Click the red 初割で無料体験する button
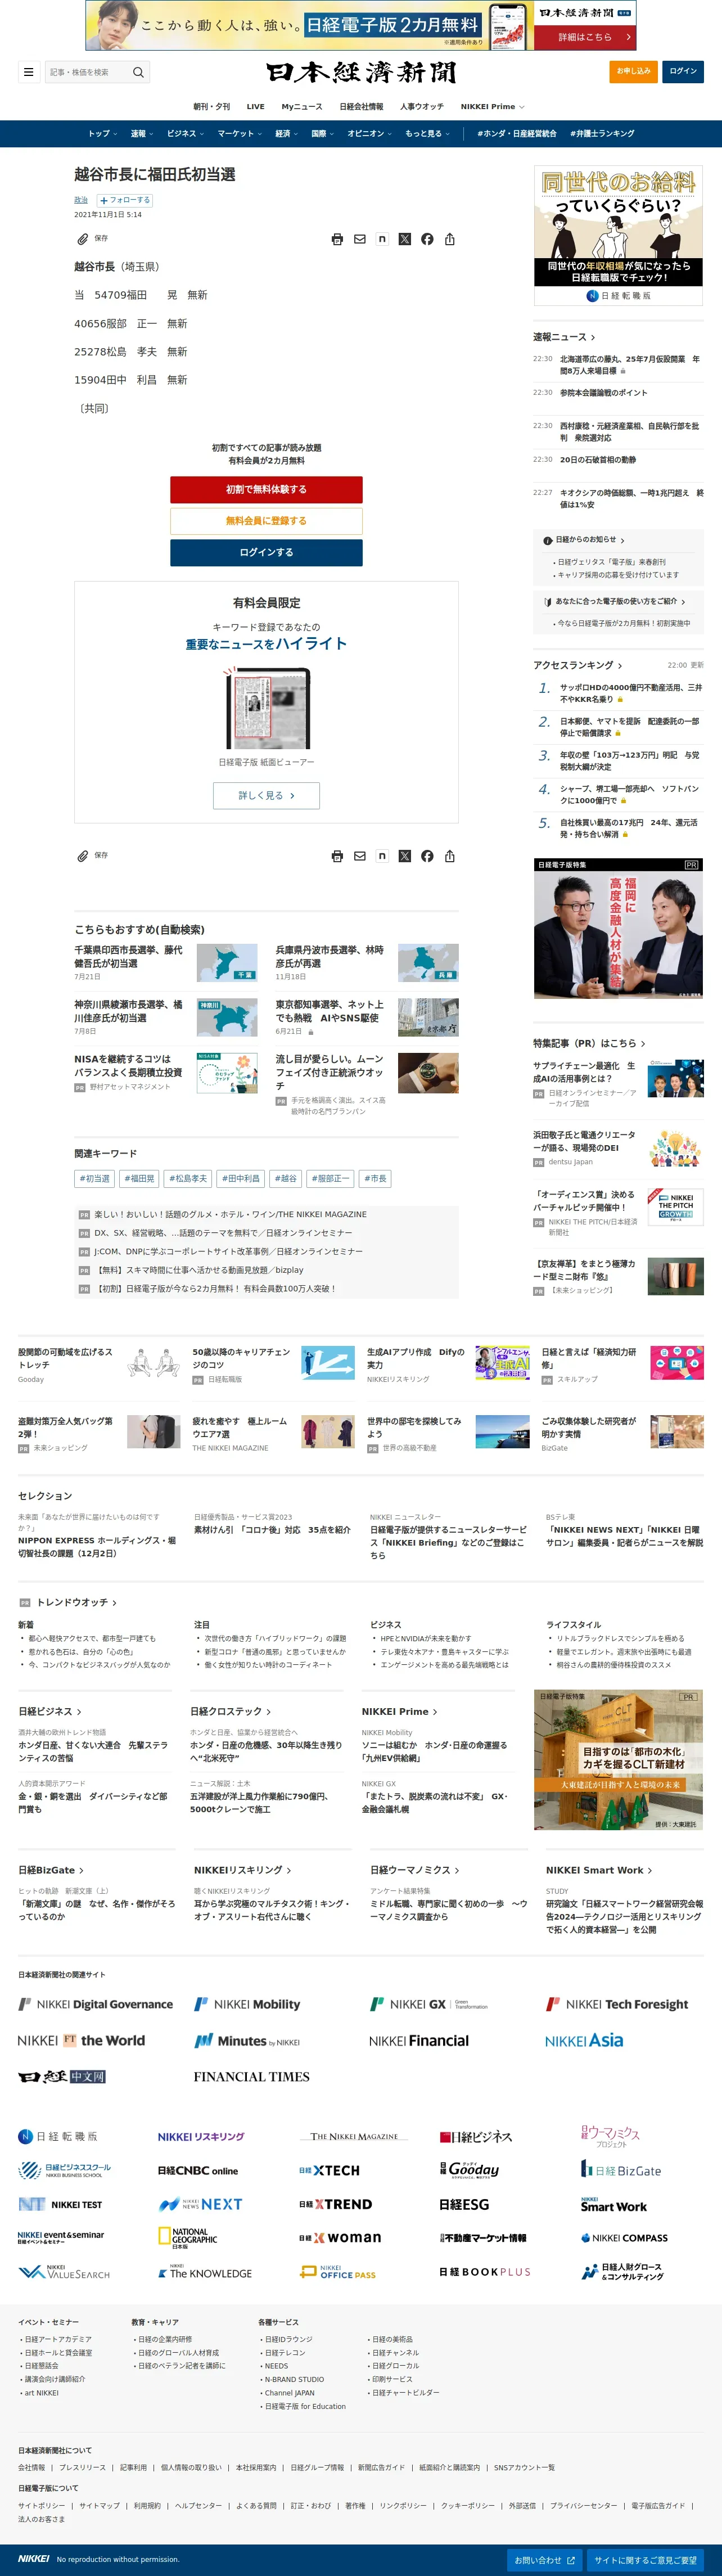This screenshot has width=722, height=2576. click(266, 489)
